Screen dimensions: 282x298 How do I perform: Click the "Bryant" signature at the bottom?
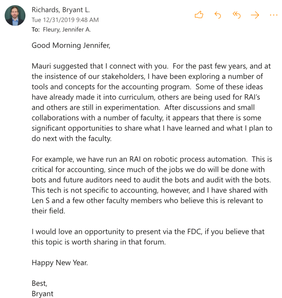[x=43, y=293]
